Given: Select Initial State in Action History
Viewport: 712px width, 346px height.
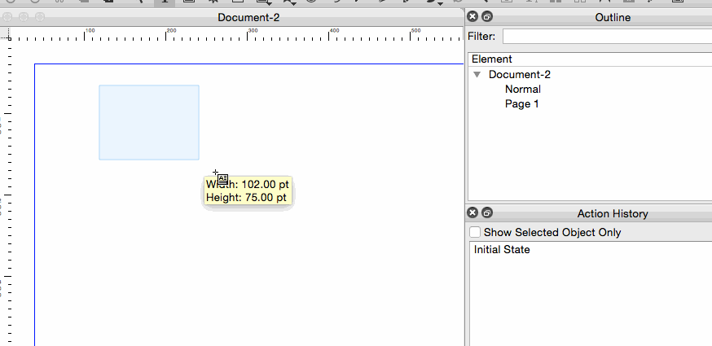Looking at the screenshot, I should [x=502, y=250].
